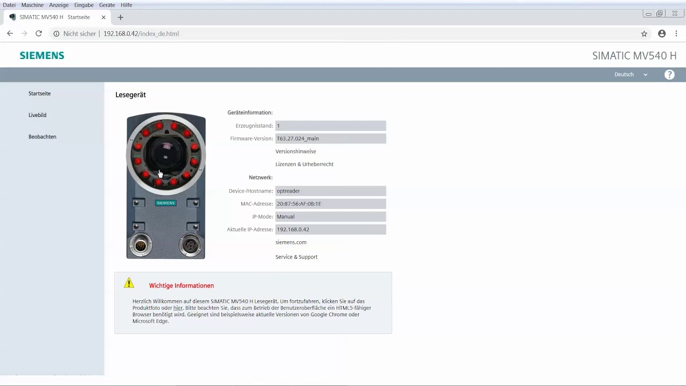Click the address bar URL field

[343, 33]
